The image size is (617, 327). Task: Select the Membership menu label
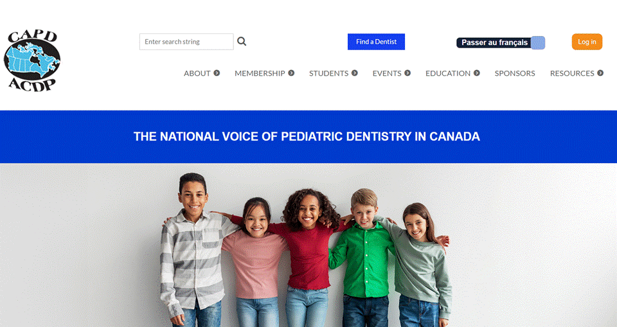point(260,73)
